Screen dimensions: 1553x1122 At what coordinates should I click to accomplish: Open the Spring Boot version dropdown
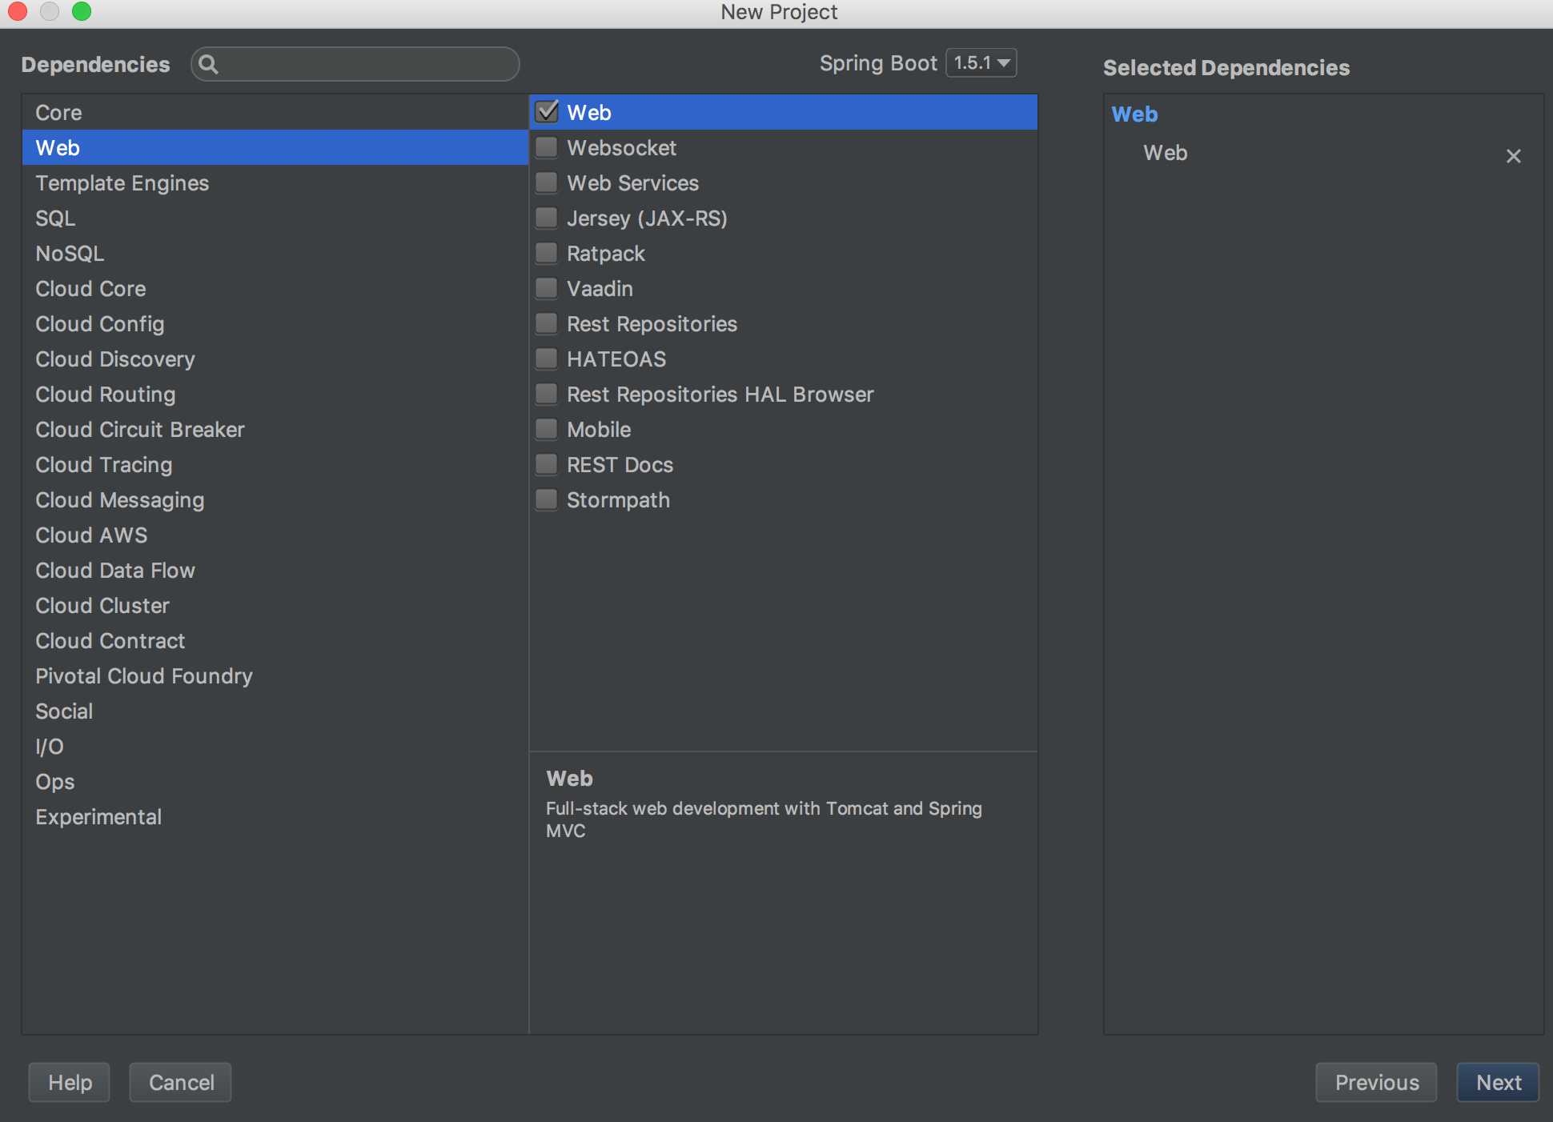(981, 62)
